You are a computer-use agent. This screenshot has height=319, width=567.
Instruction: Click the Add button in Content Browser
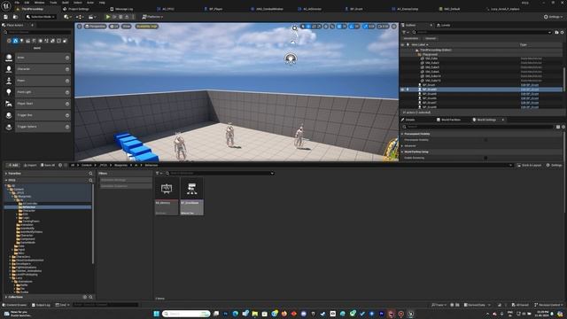point(12,166)
